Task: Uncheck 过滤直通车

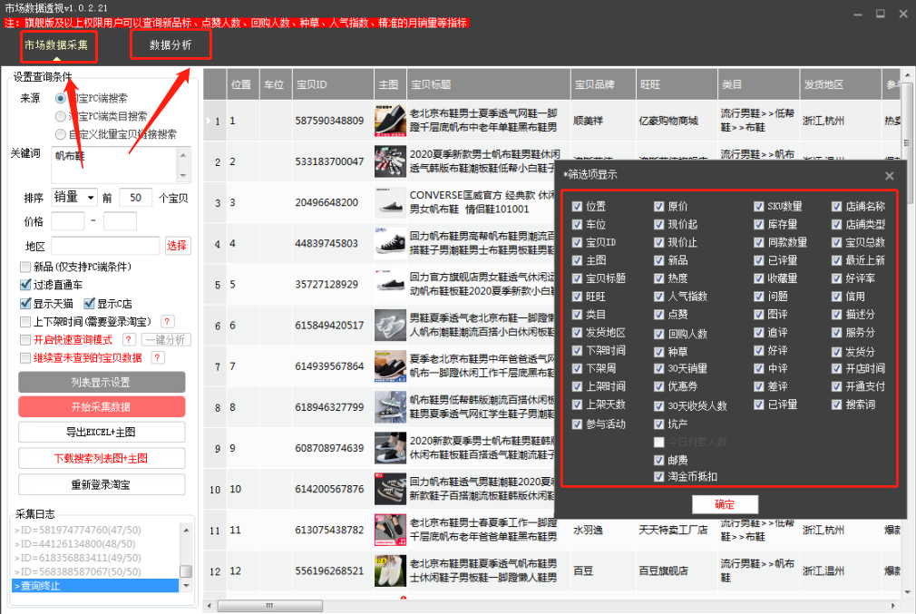Action: (x=24, y=283)
